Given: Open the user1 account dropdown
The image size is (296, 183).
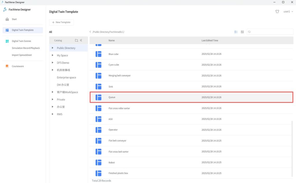Looking at the screenshot, I should [288, 12].
